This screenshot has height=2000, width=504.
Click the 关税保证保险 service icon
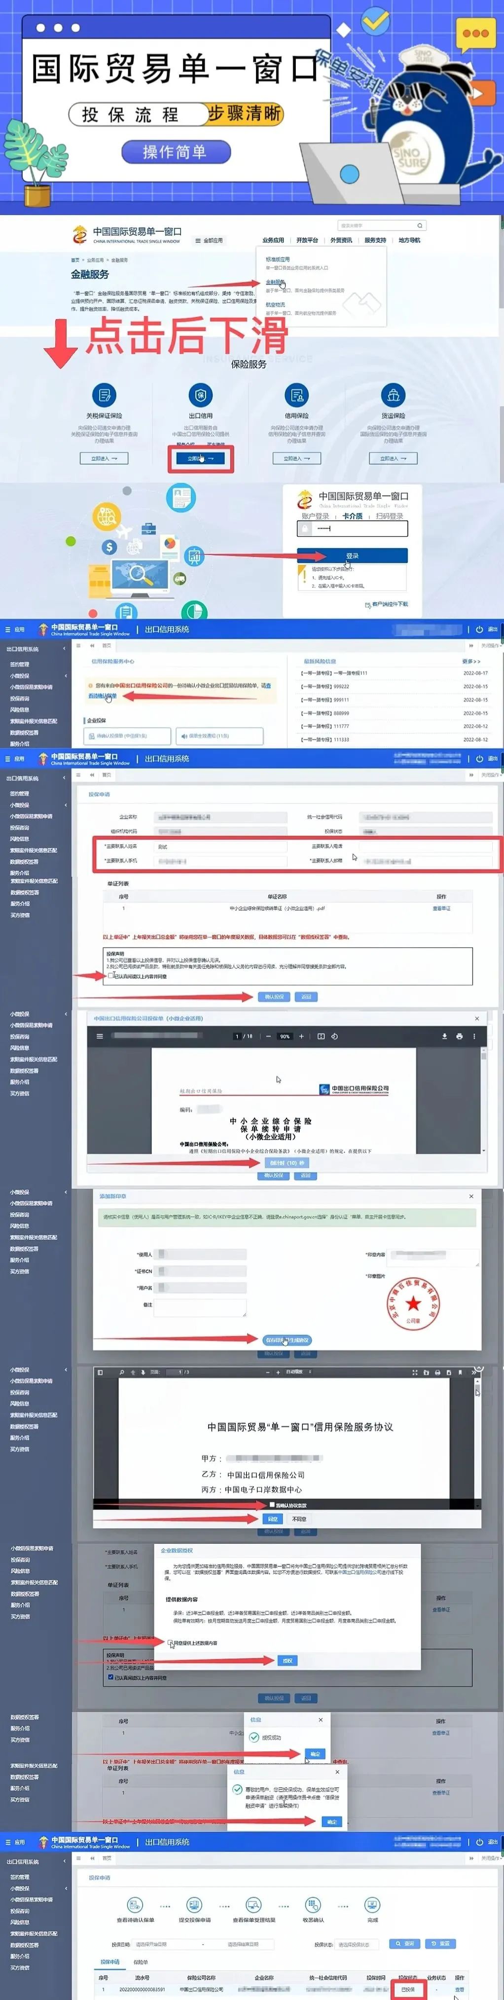tap(104, 394)
